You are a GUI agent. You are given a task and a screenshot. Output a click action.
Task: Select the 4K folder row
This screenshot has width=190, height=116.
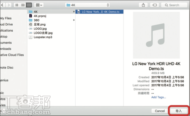51,12
